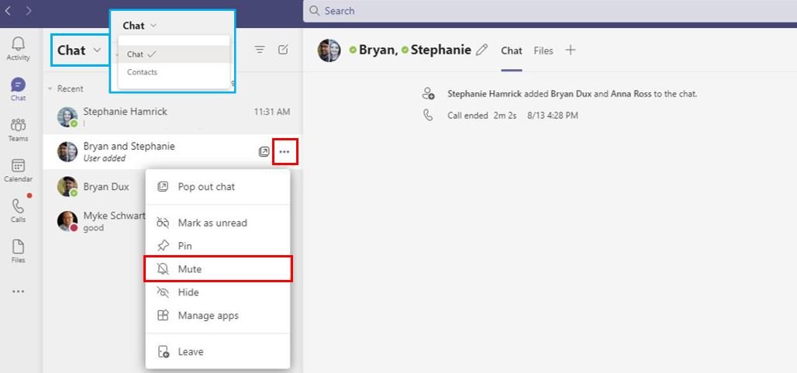Hide the chat from the menu

[218, 292]
